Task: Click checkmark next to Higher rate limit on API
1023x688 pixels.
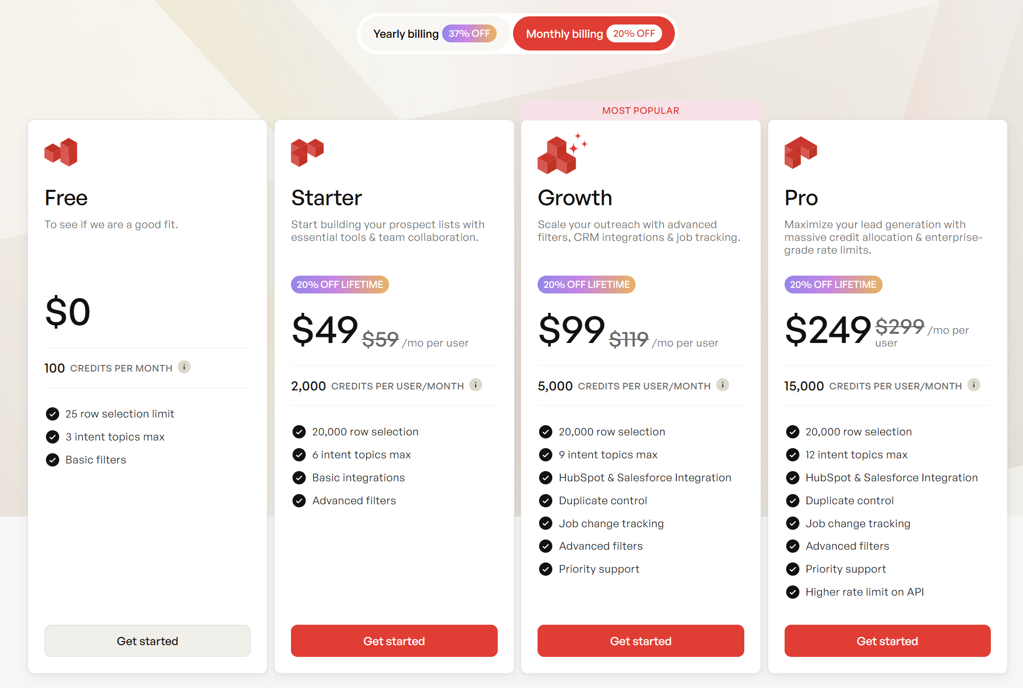Action: 793,592
